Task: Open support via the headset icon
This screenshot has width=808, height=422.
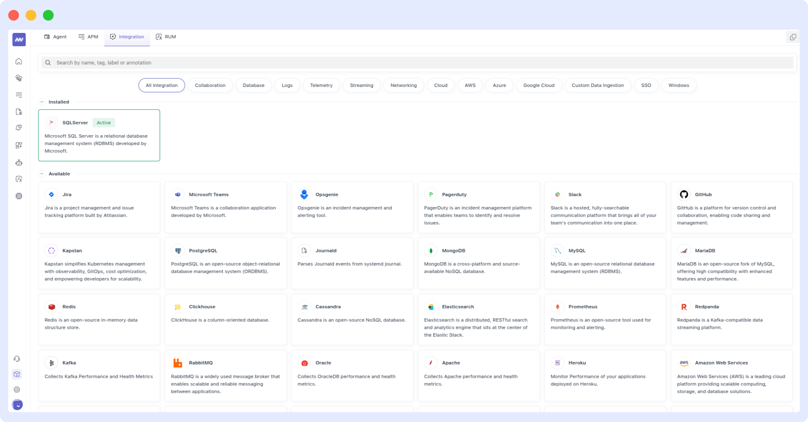Action: point(17,359)
